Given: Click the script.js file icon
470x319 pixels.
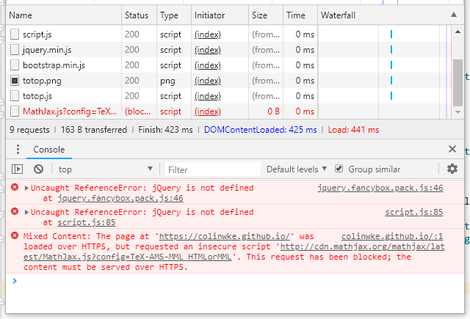Looking at the screenshot, I should tap(14, 34).
